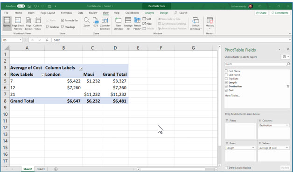Image resolution: width=294 pixels, height=173 pixels.
Task: Uncheck the Formula Bar checkbox
Action: (x=63, y=20)
